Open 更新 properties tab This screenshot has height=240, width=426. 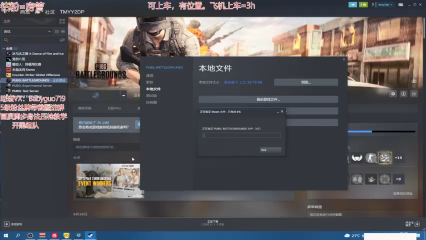(x=150, y=82)
